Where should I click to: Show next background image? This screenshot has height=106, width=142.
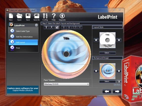tap(119, 71)
